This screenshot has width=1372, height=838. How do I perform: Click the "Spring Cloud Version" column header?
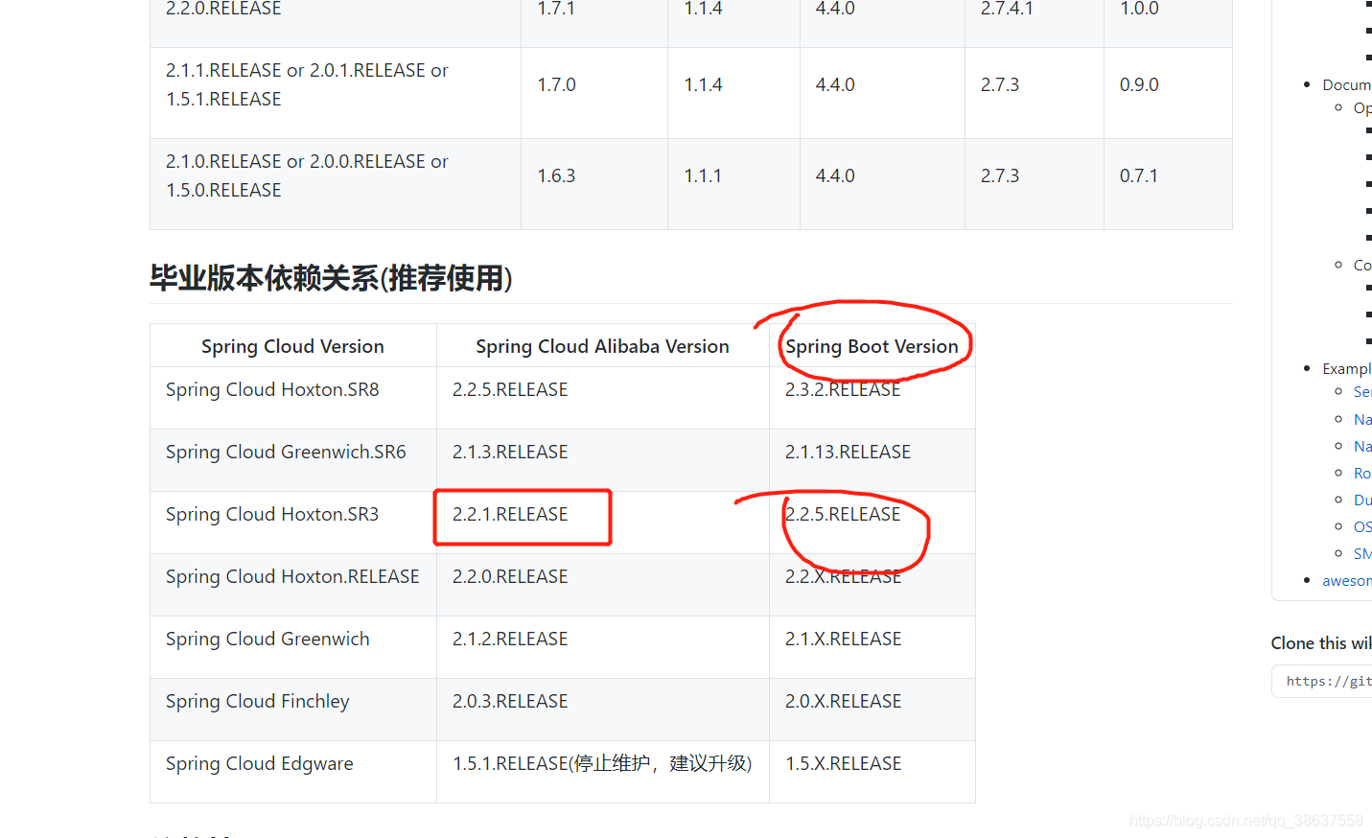(x=292, y=346)
